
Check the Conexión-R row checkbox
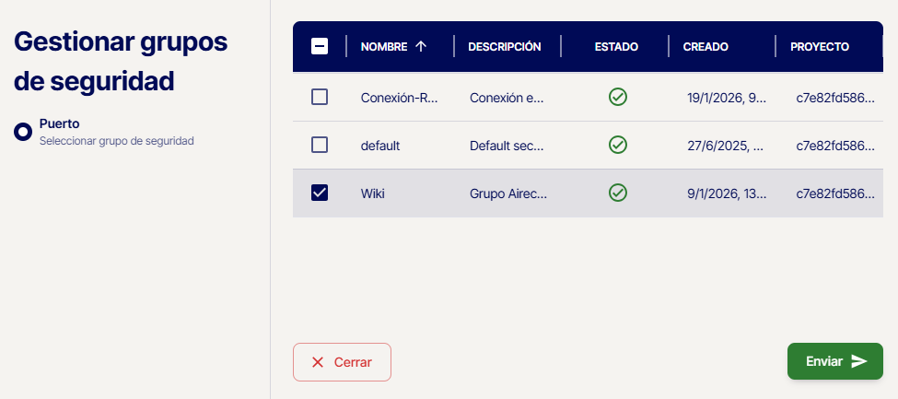(320, 97)
